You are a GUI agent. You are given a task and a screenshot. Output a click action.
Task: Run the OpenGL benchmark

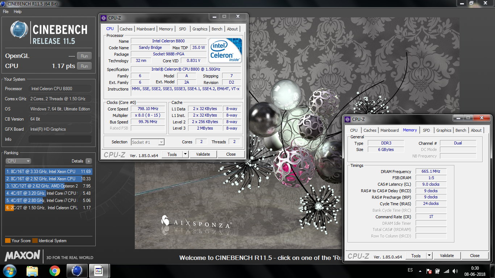tap(84, 56)
